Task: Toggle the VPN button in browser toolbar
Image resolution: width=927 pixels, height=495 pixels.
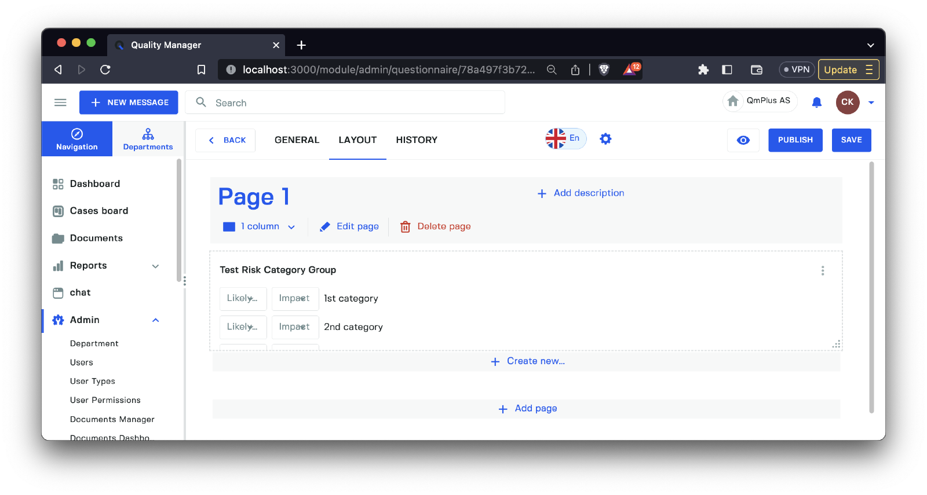Action: click(797, 69)
